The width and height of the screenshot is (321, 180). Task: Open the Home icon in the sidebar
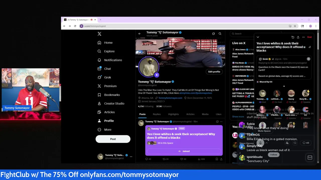coord(99,43)
